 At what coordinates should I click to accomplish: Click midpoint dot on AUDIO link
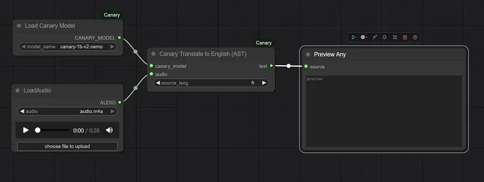pos(135,88)
